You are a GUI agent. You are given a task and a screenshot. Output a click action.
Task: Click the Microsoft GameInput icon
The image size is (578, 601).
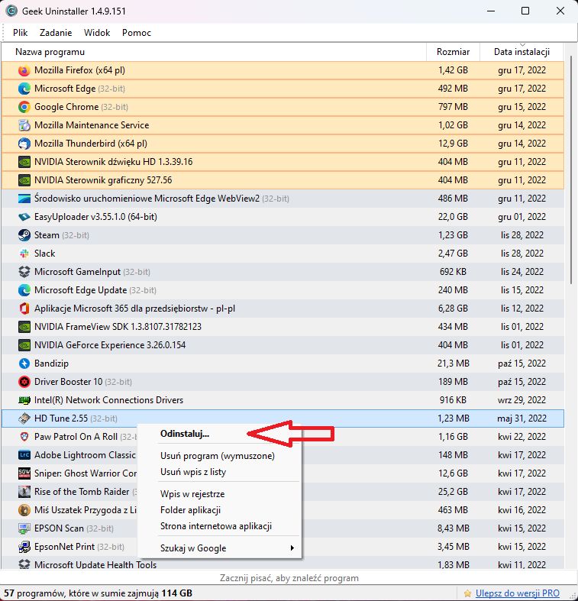pyautogui.click(x=24, y=272)
